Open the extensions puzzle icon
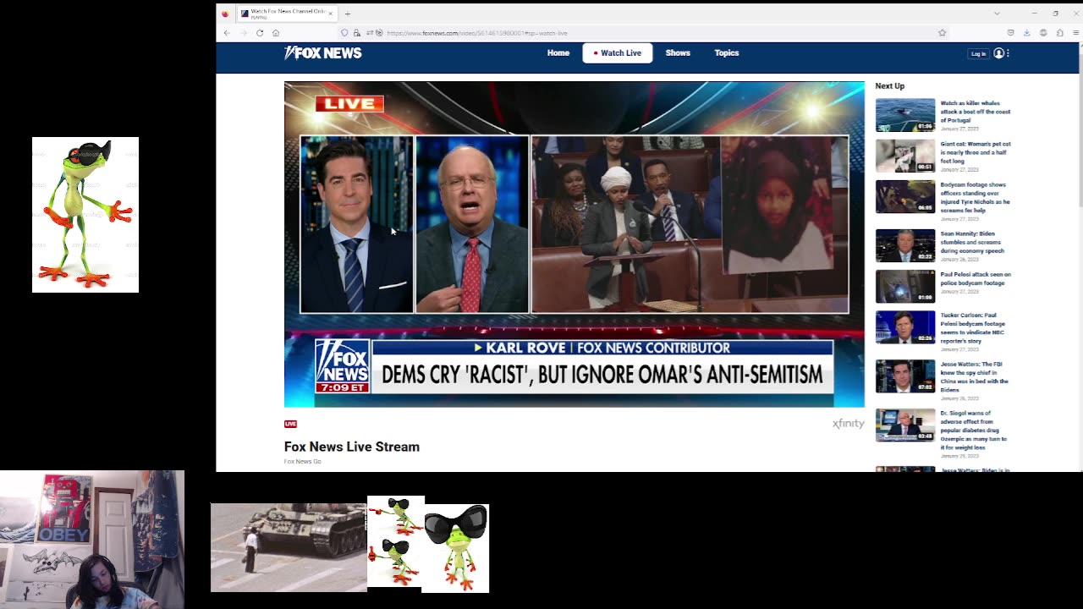This screenshot has width=1083, height=609. 1059,33
